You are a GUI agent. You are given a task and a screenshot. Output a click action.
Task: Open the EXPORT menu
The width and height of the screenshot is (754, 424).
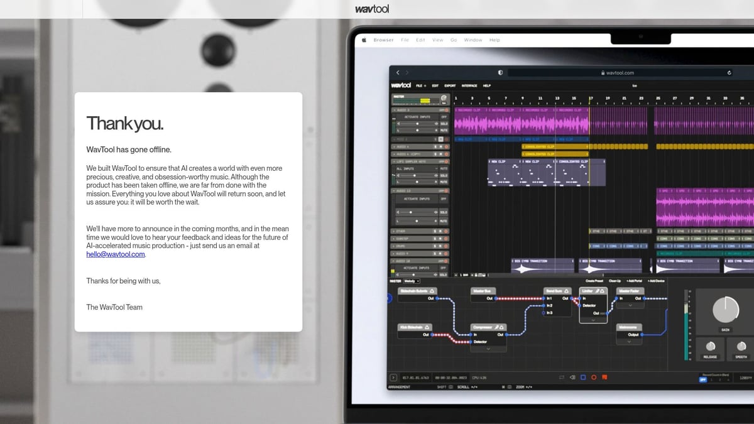point(450,85)
